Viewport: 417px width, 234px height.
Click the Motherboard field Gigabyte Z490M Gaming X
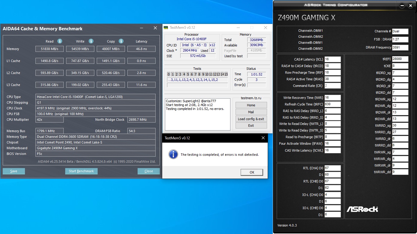point(96,148)
